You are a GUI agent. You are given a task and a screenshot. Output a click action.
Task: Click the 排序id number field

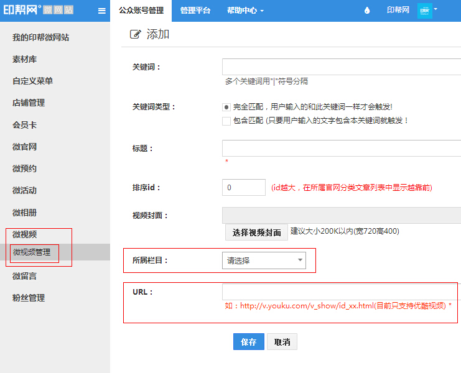[243, 187]
